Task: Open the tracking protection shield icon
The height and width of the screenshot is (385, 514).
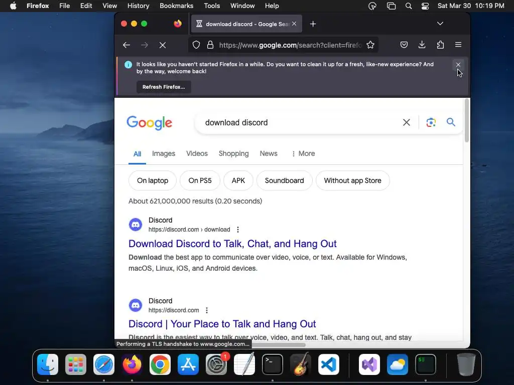Action: point(196,45)
